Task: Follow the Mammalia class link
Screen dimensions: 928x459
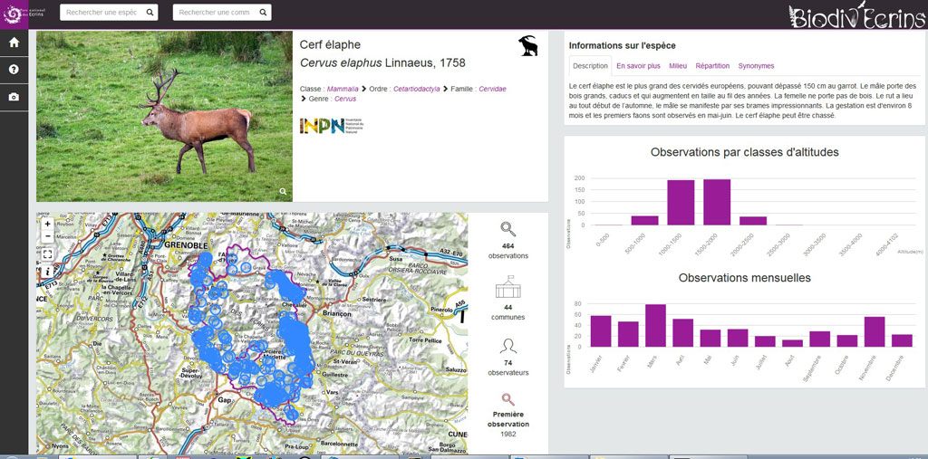Action: point(343,89)
